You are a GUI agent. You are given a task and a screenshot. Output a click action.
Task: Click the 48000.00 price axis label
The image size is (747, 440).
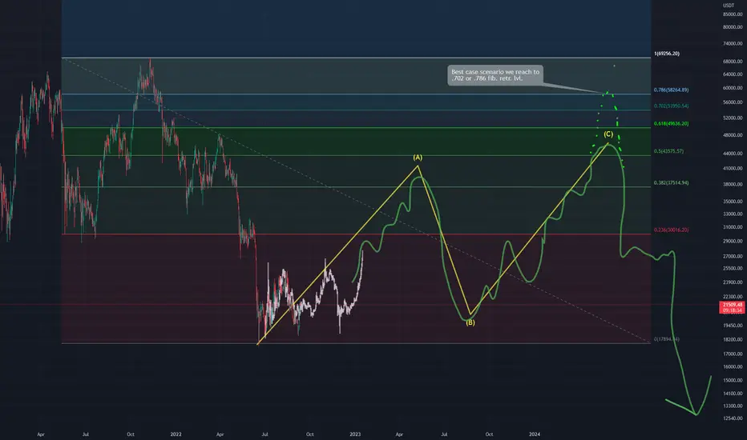point(733,135)
